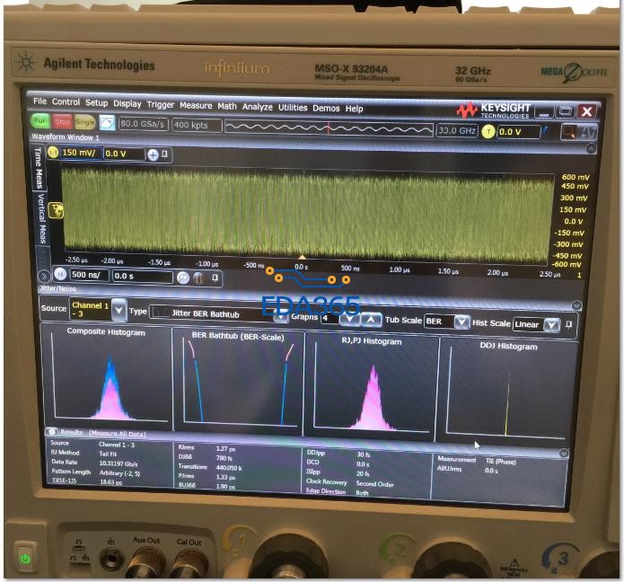The width and height of the screenshot is (624, 582).
Task: Click the RJ Method Tail Fit entry
Action: pos(83,453)
